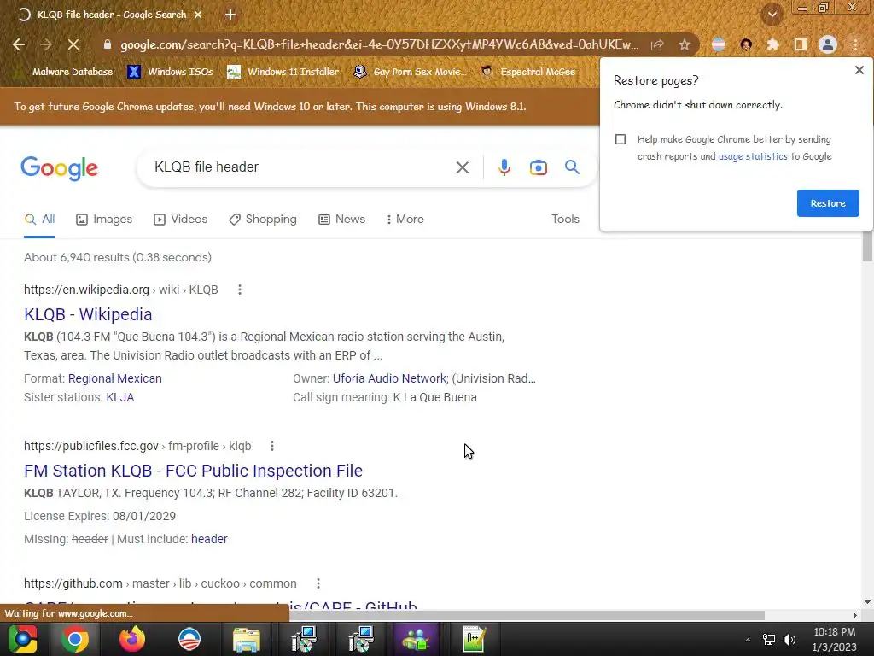Image resolution: width=874 pixels, height=656 pixels.
Task: Open the Uforia Audio Network link
Action: pyautogui.click(x=389, y=378)
